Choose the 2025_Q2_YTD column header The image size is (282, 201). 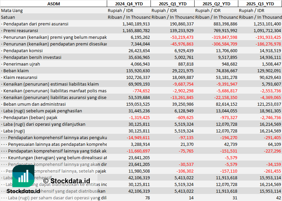tap(216, 4)
